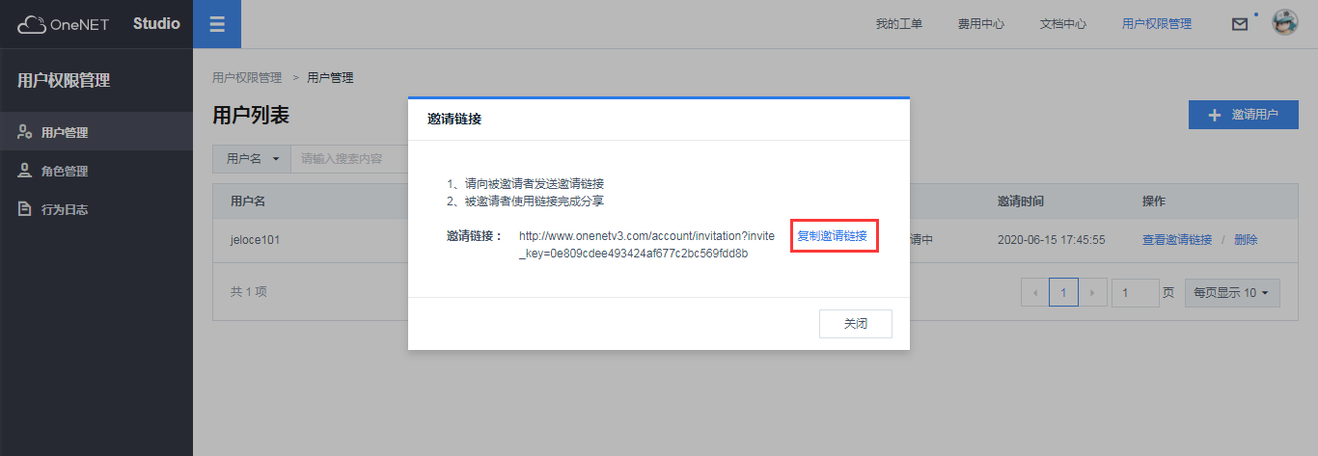Select 行为日志 in the sidebar
The image size is (1318, 456).
96,209
